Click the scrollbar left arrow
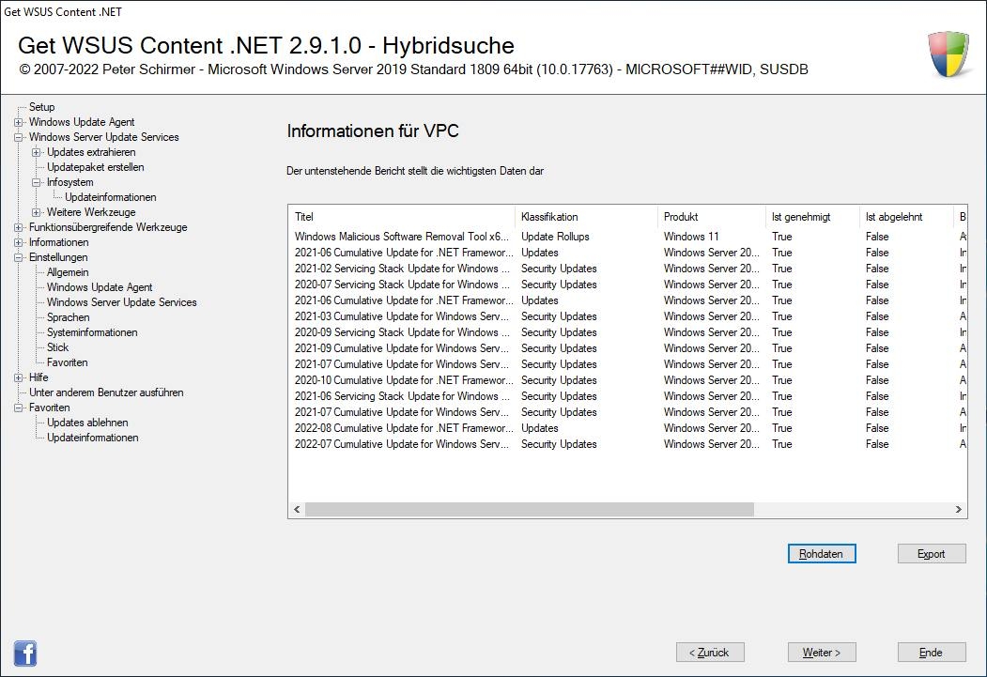Screen dimensions: 987x677 (297, 509)
